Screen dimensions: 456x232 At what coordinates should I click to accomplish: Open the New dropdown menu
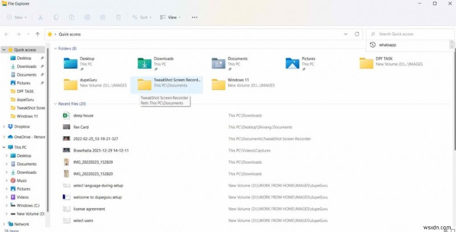tap(17, 18)
